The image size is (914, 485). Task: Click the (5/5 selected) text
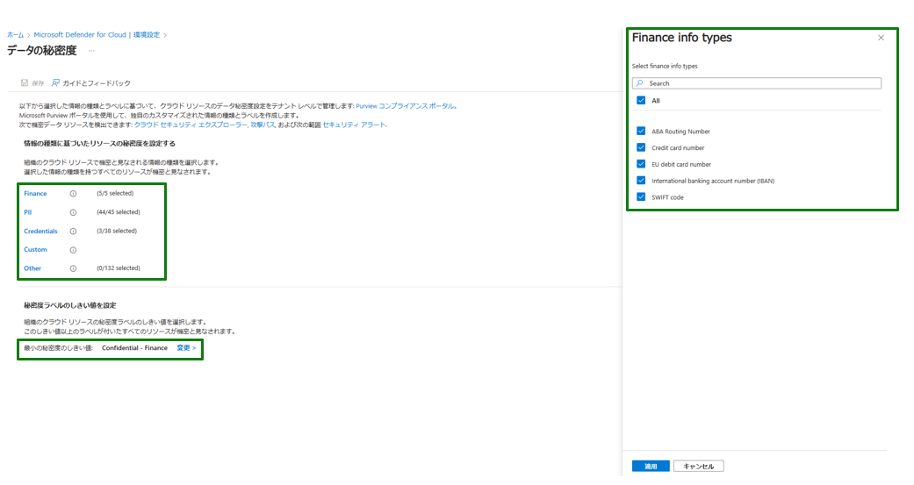coord(115,193)
